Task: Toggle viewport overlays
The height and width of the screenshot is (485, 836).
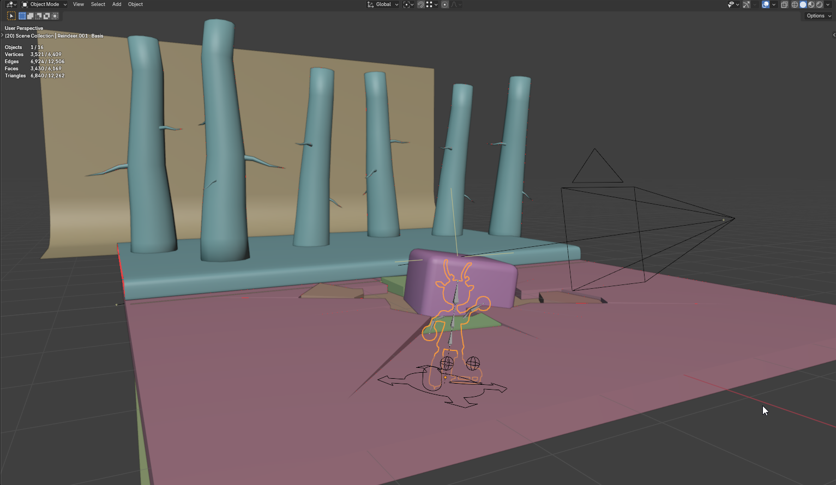Action: [766, 4]
